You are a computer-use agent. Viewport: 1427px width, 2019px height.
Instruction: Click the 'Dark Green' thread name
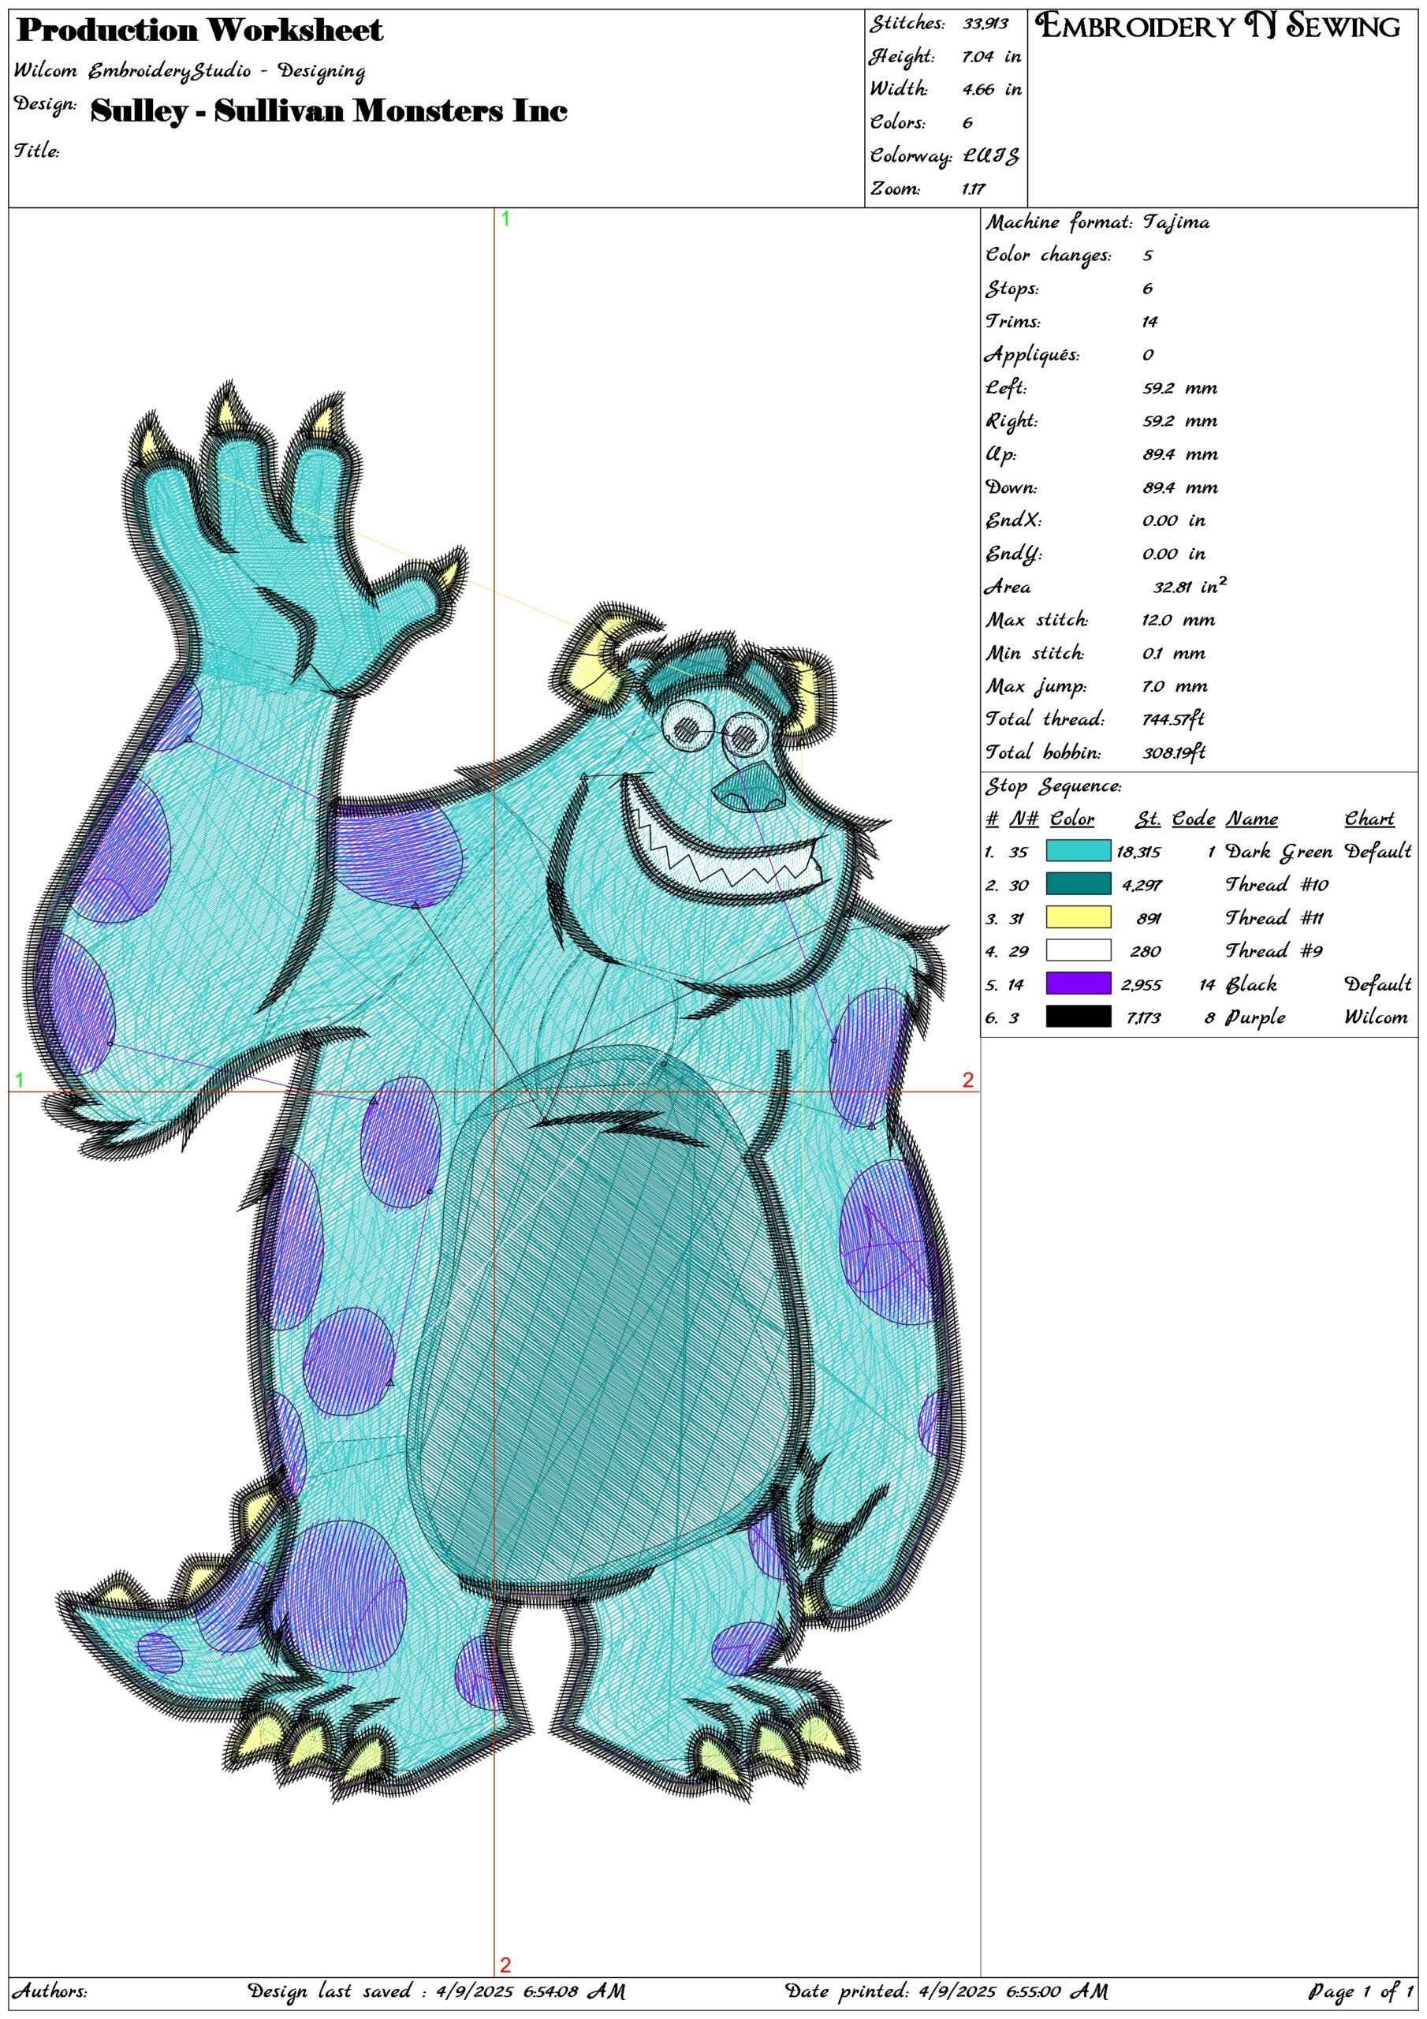[1280, 852]
